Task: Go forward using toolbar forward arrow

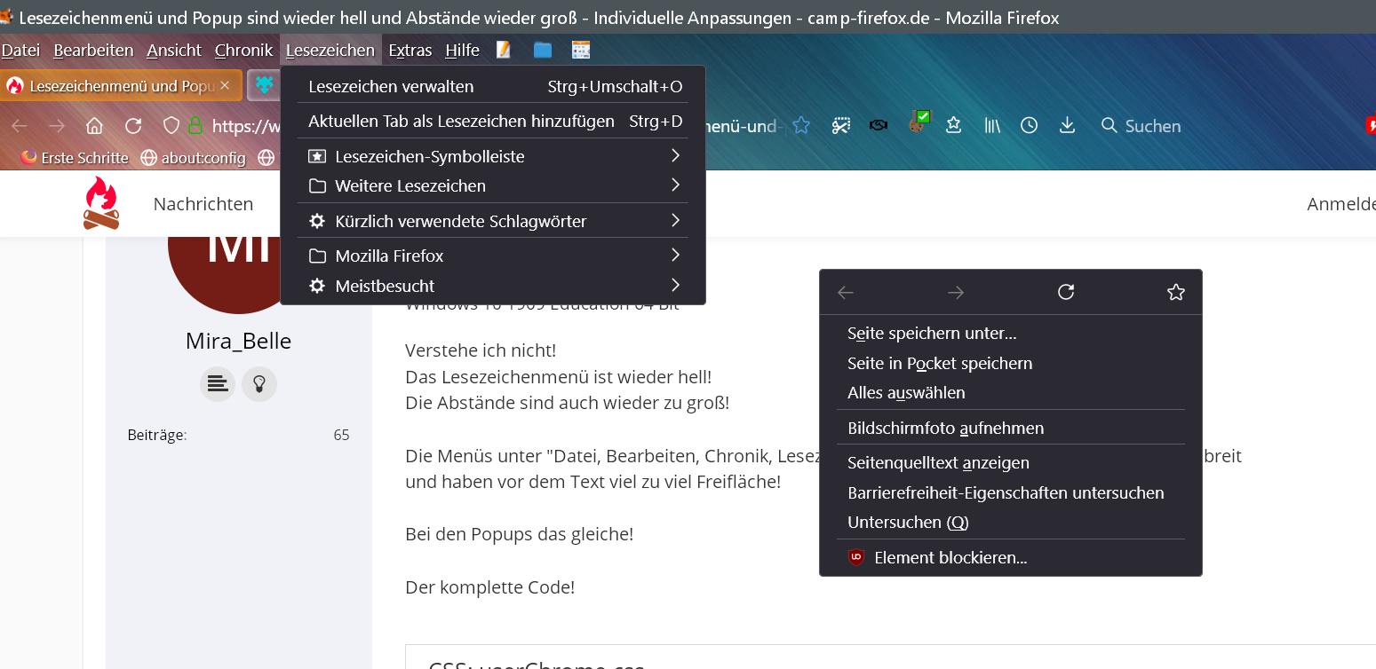Action: tap(57, 126)
